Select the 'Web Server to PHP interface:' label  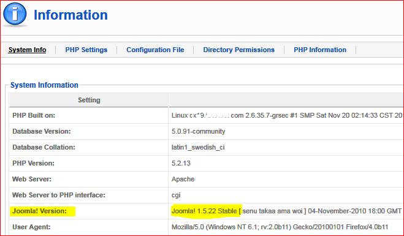[x=59, y=196]
